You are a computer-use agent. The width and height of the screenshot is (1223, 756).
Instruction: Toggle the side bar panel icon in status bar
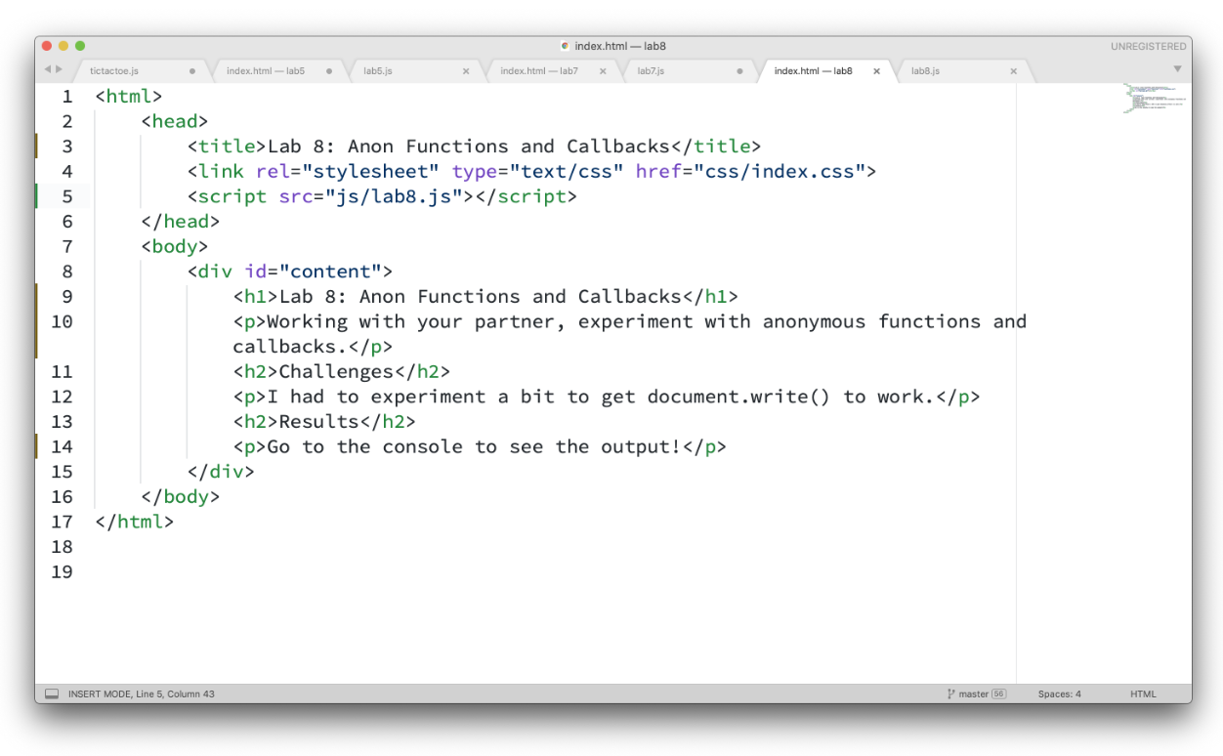click(x=52, y=694)
